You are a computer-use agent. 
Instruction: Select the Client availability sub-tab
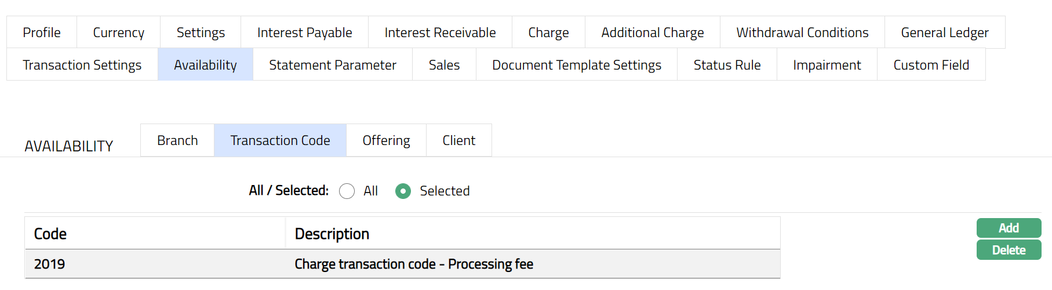pos(459,140)
